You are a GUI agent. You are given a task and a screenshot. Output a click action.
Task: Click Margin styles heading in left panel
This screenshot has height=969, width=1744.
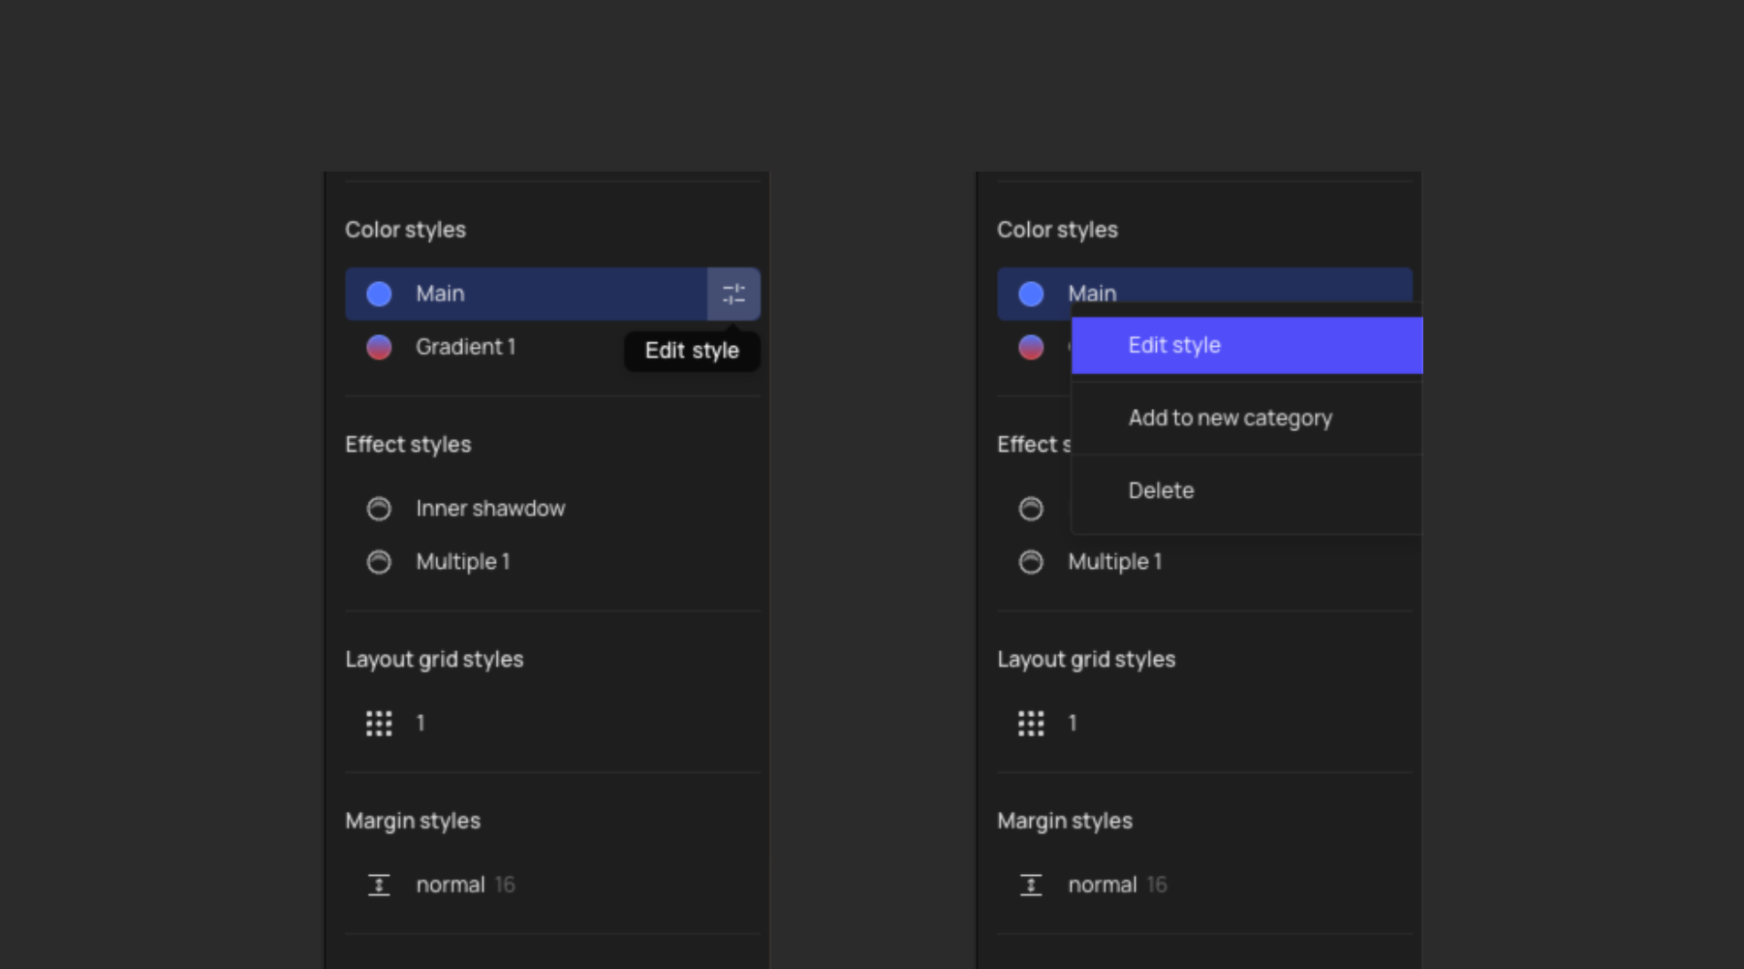point(413,821)
